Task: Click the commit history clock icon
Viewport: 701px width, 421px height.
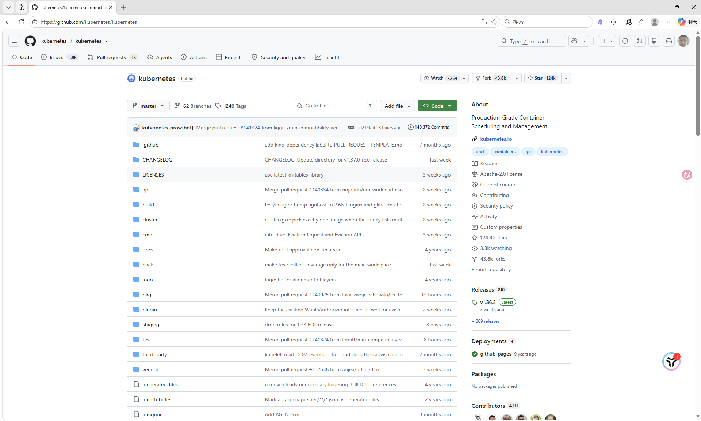Action: (410, 127)
